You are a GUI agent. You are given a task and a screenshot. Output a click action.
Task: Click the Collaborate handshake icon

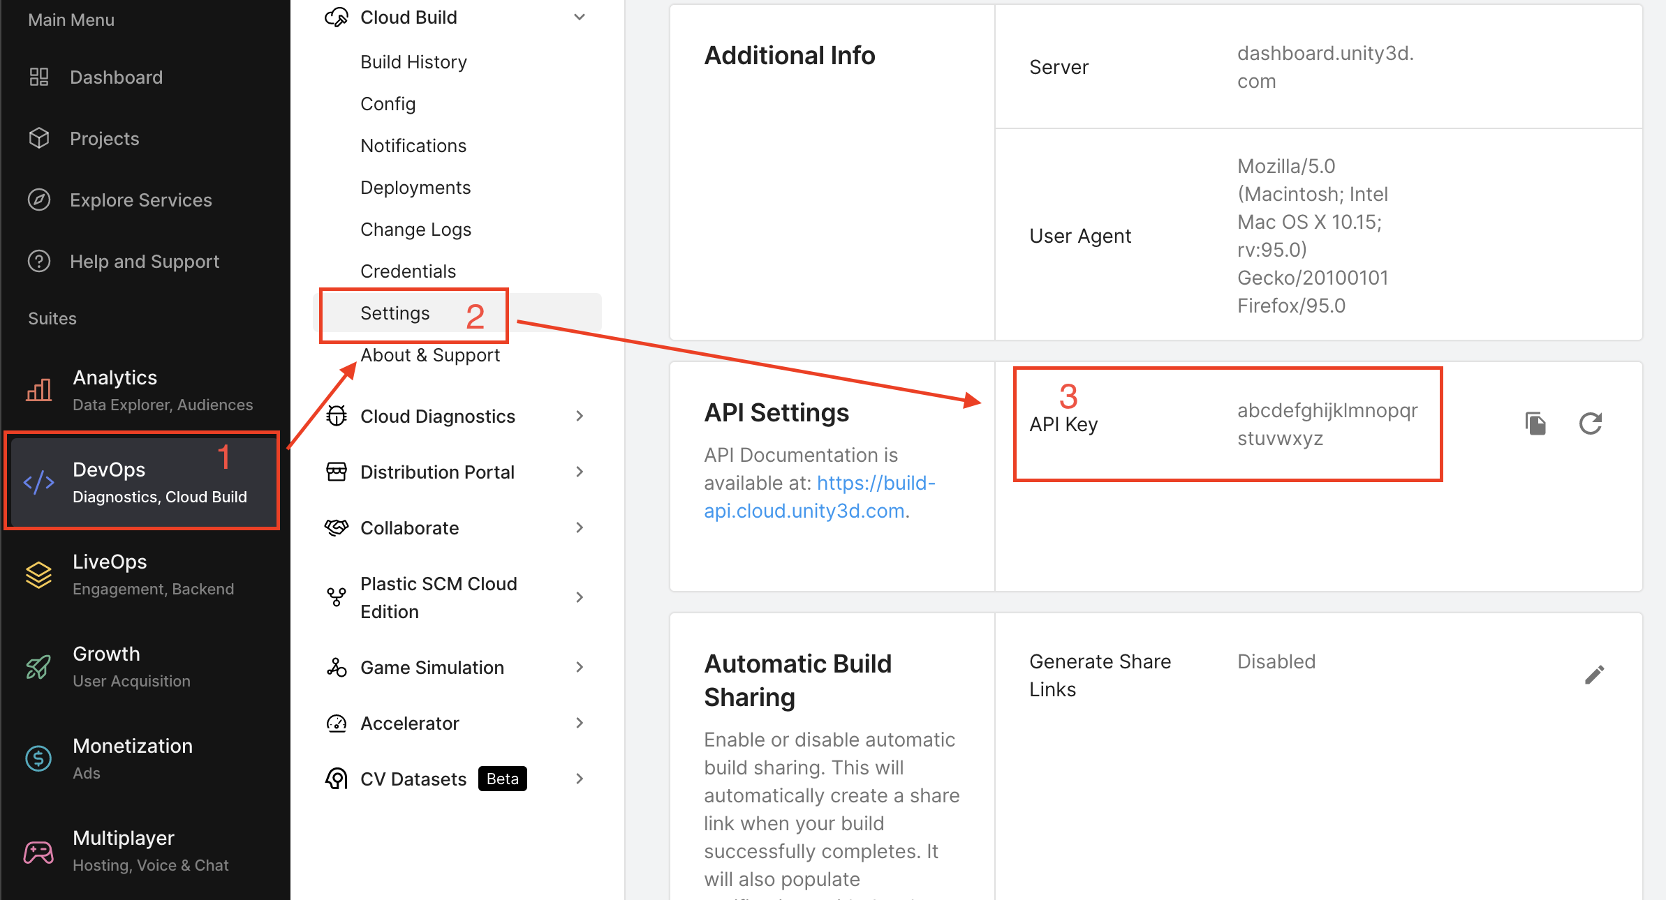click(x=337, y=528)
